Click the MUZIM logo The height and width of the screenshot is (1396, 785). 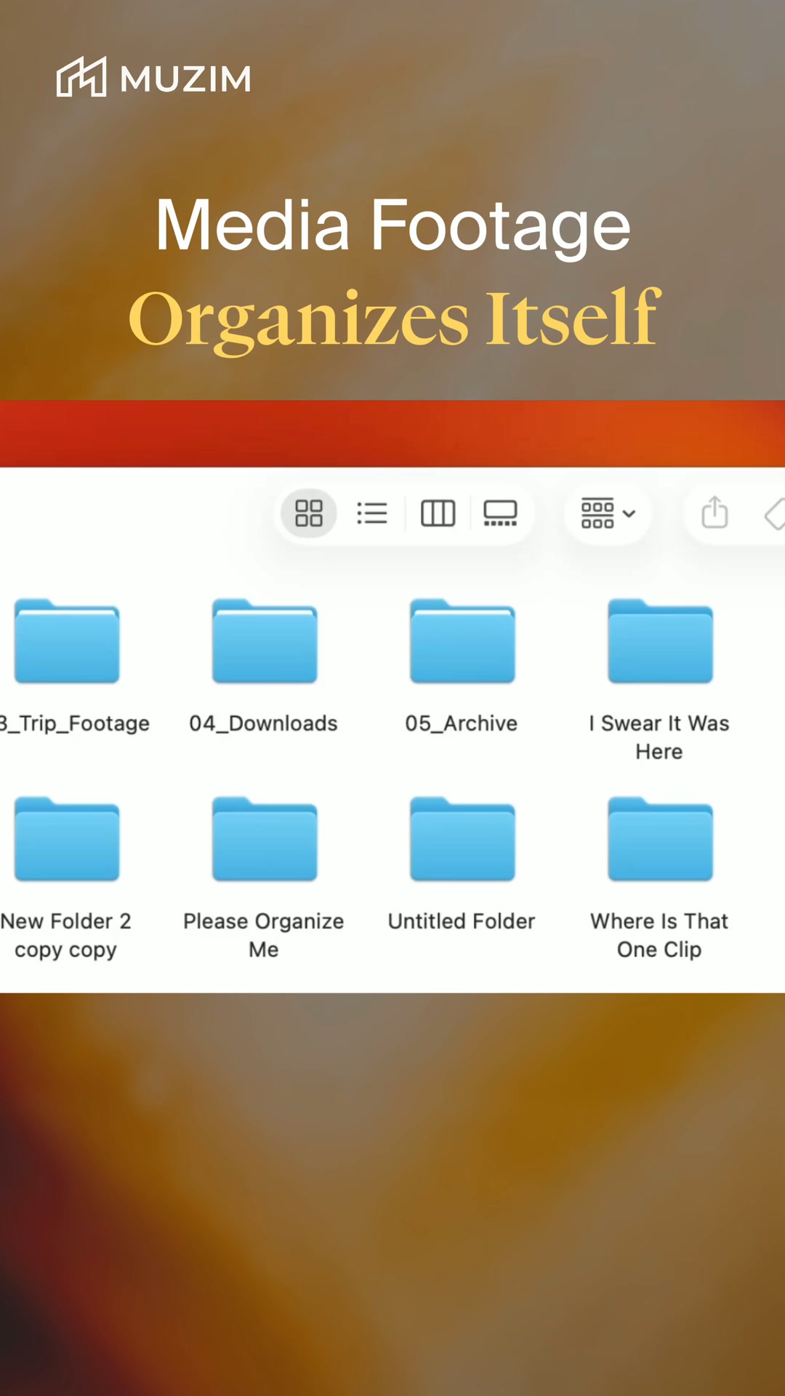154,77
